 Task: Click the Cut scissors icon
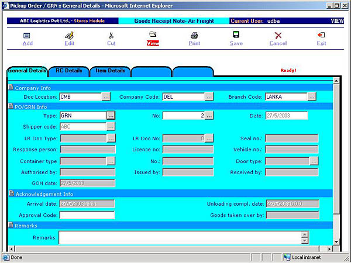(x=111, y=36)
